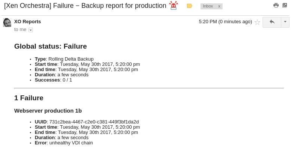Viewport: 294px width, 153px height.
Task: Click XO Reports sender avatar
Action: point(7,22)
